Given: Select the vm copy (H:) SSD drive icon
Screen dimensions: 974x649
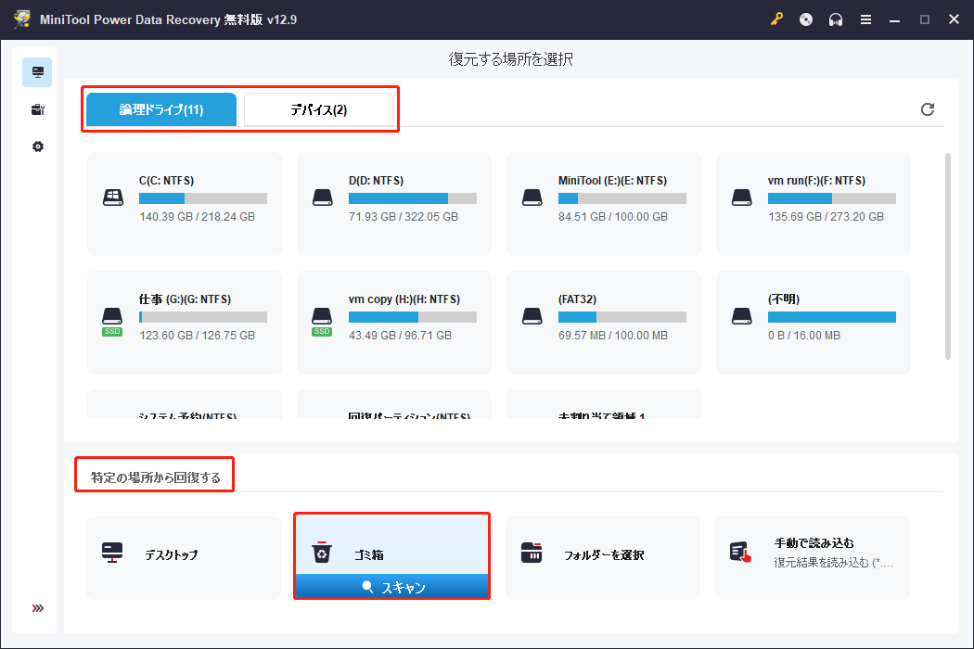Looking at the screenshot, I should [x=322, y=321].
